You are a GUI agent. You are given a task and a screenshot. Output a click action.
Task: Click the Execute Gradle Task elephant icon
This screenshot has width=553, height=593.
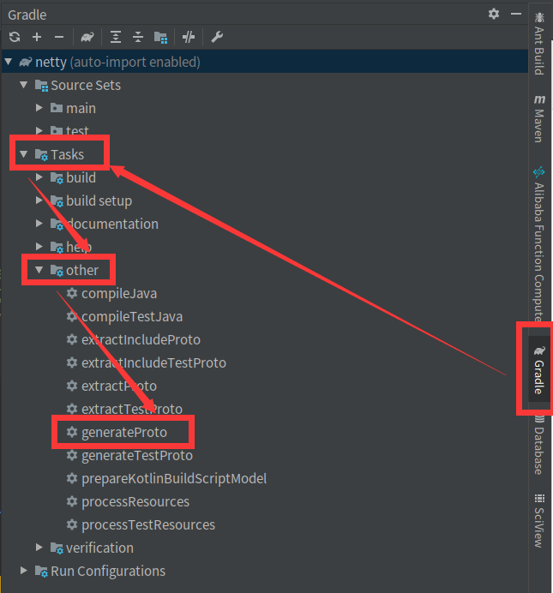click(x=87, y=37)
